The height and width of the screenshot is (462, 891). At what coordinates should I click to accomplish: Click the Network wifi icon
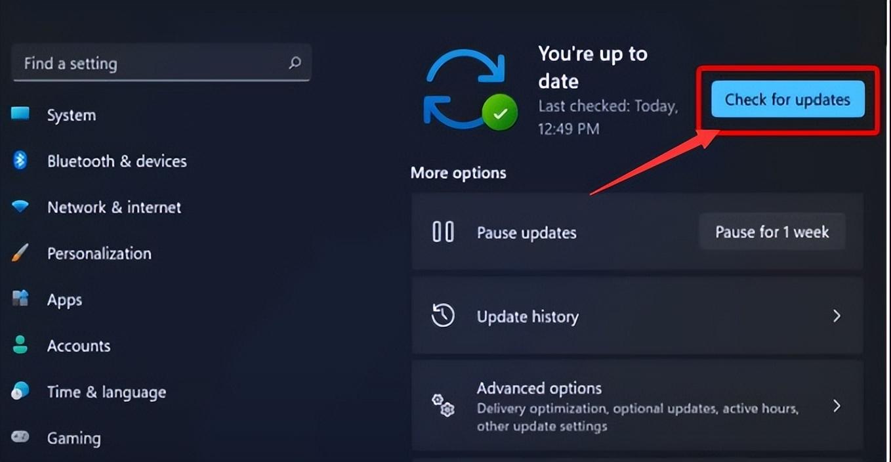tap(20, 207)
